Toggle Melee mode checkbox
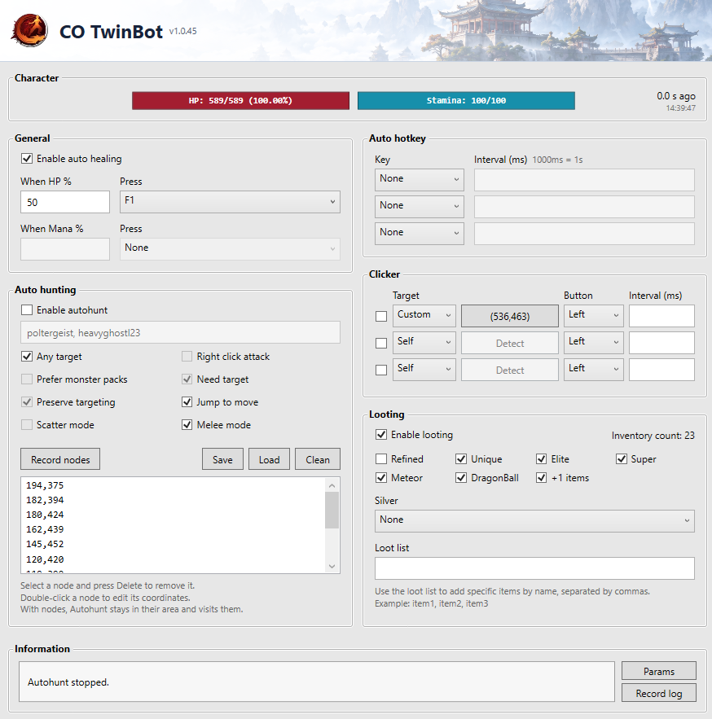712x719 pixels. coord(187,424)
